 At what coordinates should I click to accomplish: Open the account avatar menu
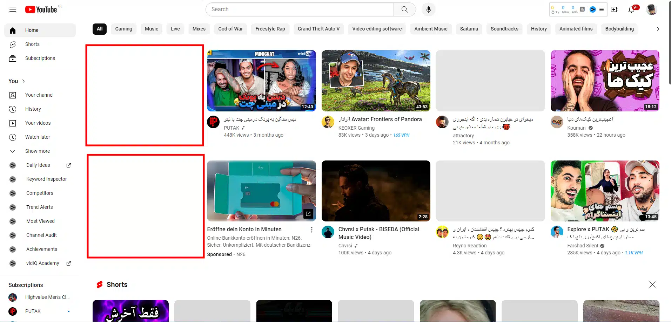pyautogui.click(x=651, y=9)
